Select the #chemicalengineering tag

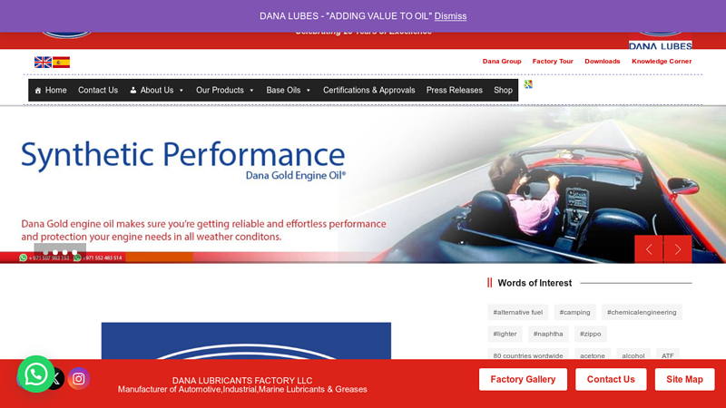tap(642, 312)
